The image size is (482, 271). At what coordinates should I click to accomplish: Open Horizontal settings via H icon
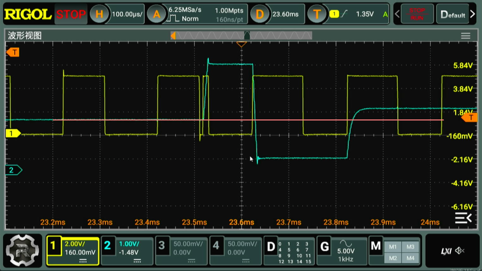[99, 14]
